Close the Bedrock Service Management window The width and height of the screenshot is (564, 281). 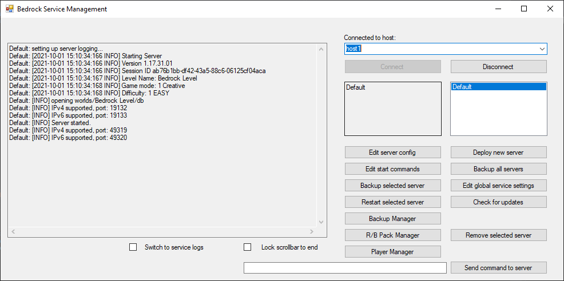click(x=550, y=9)
